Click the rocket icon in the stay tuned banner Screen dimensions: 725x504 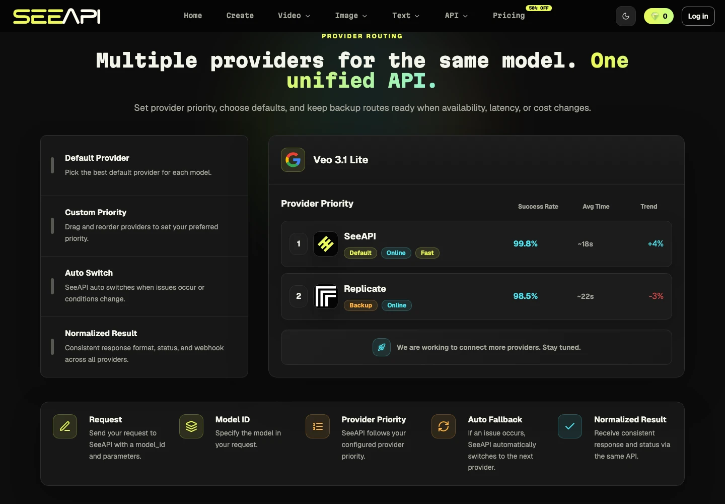click(x=382, y=347)
